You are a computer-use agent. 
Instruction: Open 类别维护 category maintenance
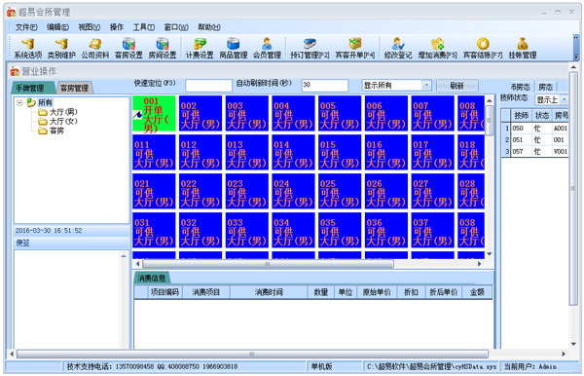61,48
